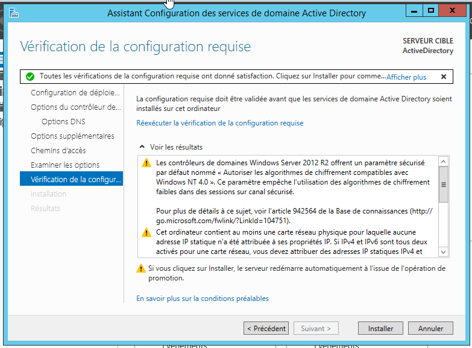Click the article 942564 knowledge base text
This screenshot has width=472, height=348.
[293, 211]
